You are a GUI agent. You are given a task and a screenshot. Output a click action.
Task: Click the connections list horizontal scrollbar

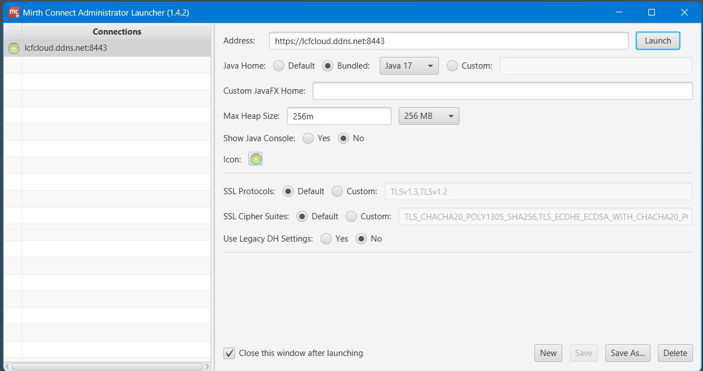click(107, 367)
